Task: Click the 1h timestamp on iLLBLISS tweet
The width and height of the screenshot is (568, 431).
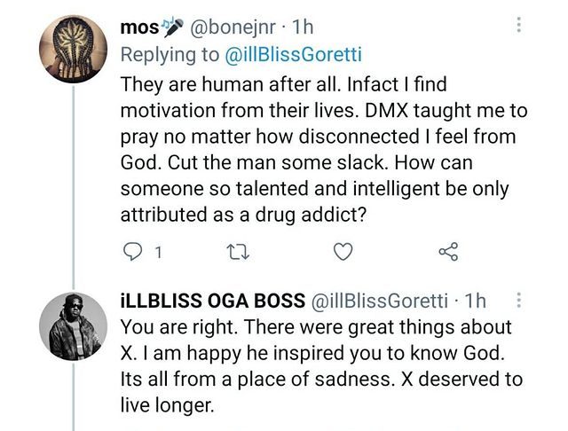Action: coord(476,300)
